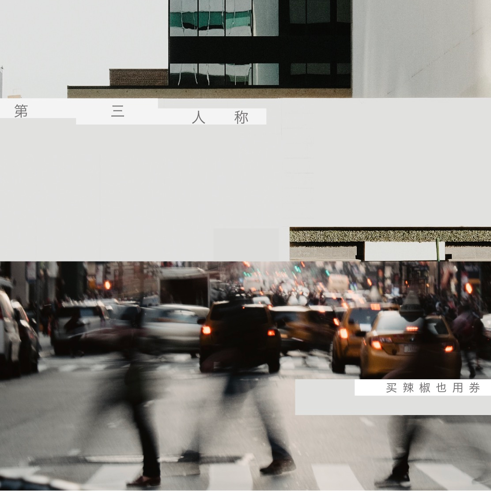Click the brick wall section on rooftop
The image size is (491, 491).
pos(139,77)
